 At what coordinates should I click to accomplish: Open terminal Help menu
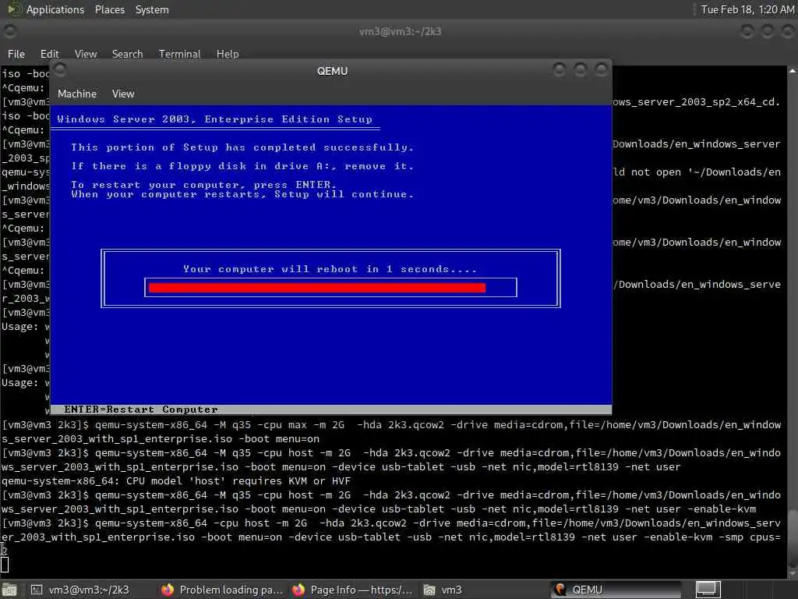tap(228, 54)
